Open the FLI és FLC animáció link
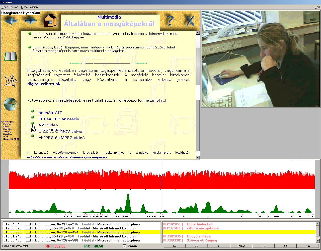This screenshot has height=251, width=321. (x=59, y=119)
